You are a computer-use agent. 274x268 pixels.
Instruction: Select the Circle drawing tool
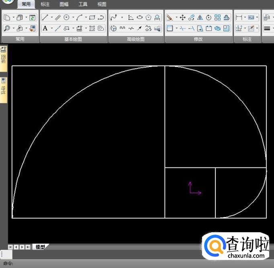coord(67,18)
